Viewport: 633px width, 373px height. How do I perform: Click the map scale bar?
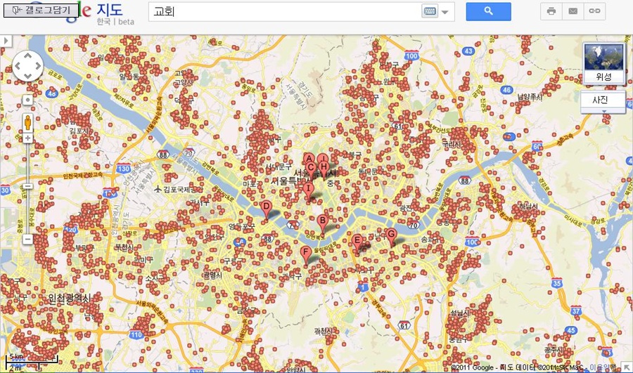(x=32, y=362)
